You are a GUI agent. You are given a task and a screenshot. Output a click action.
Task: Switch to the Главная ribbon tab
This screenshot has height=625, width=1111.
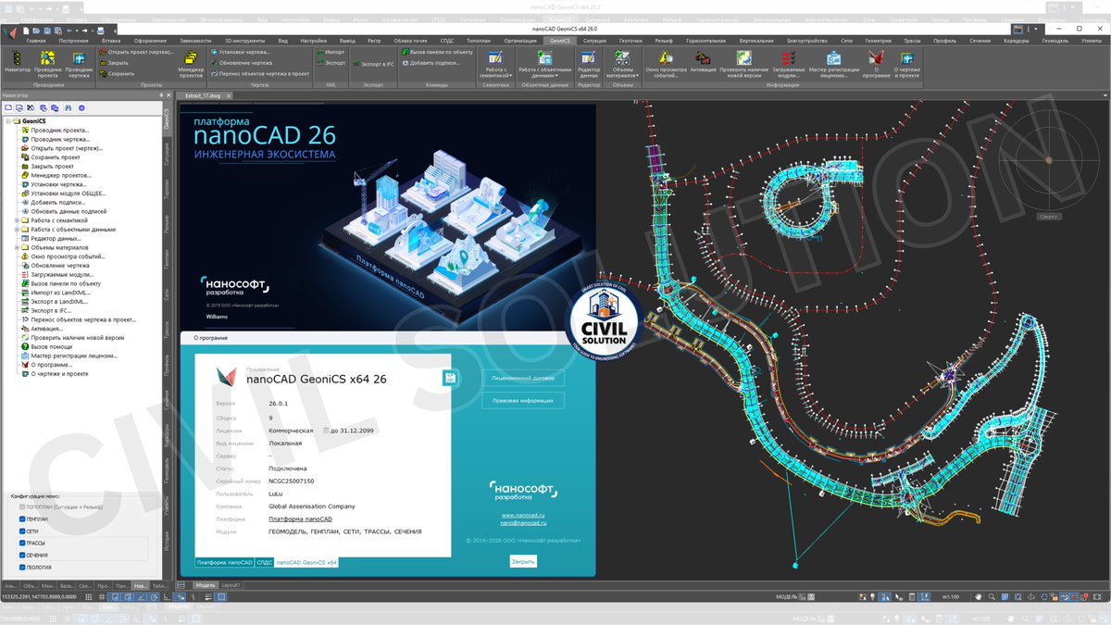[36, 41]
